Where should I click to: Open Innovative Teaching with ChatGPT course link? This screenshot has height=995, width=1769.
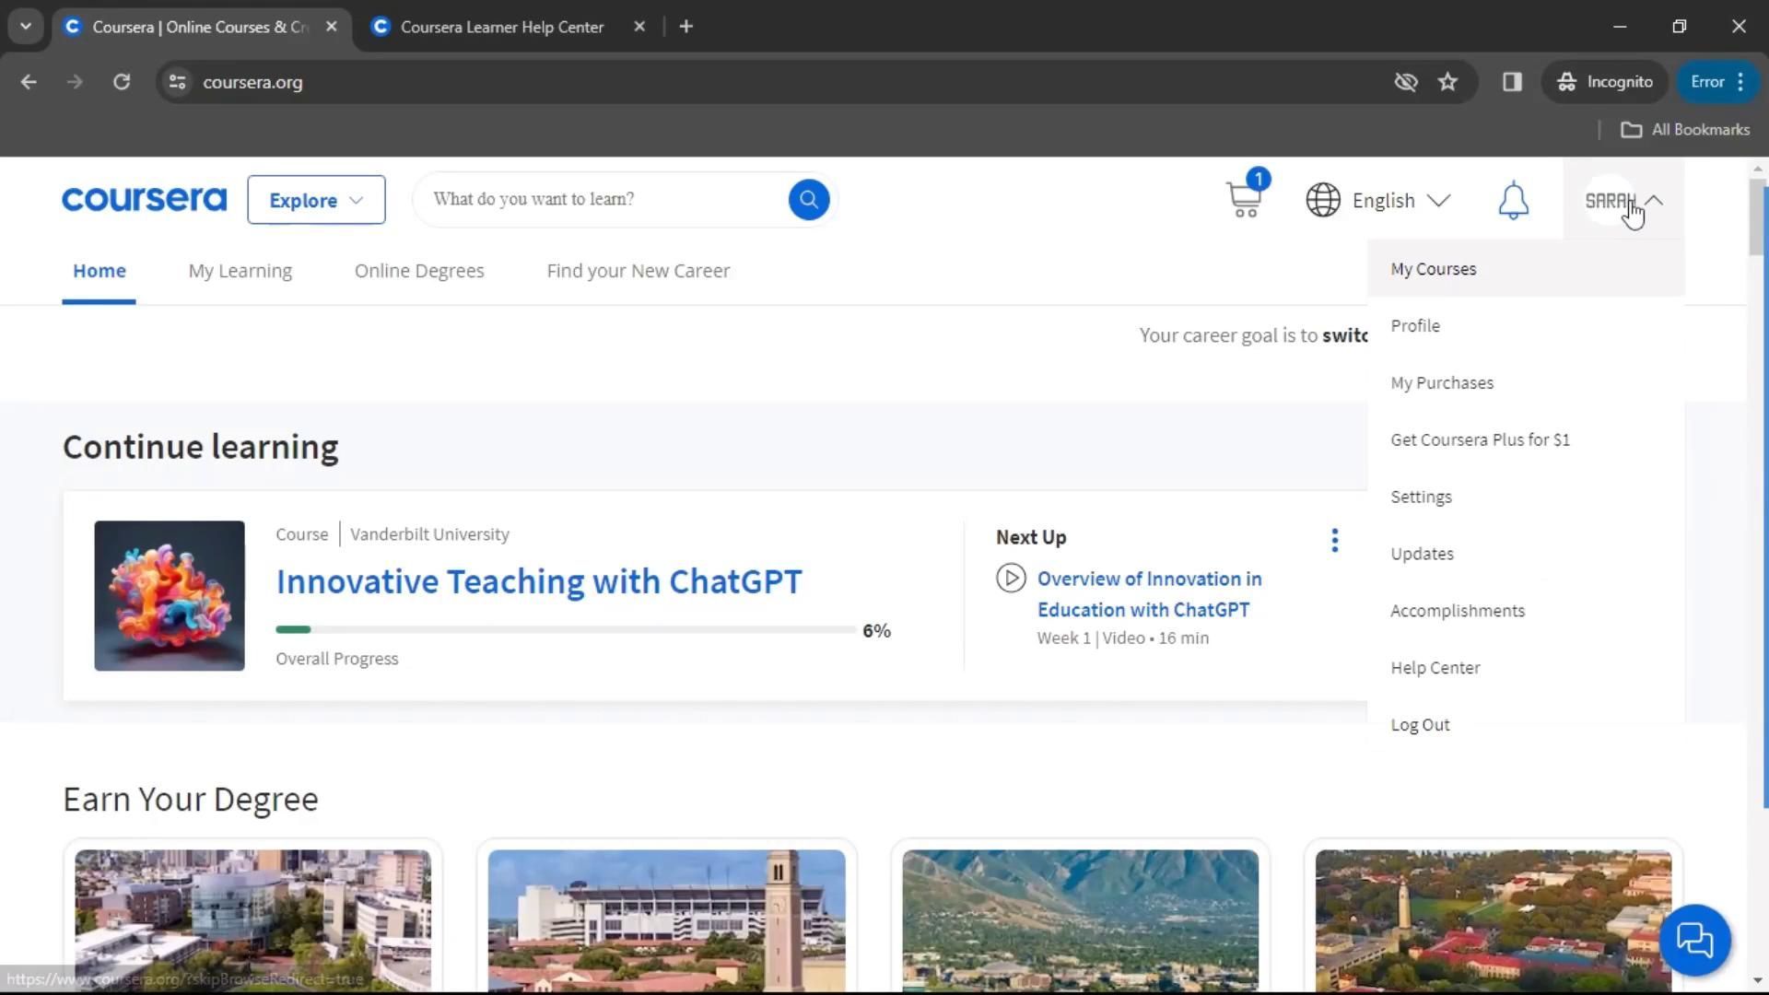pyautogui.click(x=539, y=581)
